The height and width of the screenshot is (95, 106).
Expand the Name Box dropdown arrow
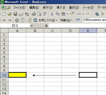[32, 26]
